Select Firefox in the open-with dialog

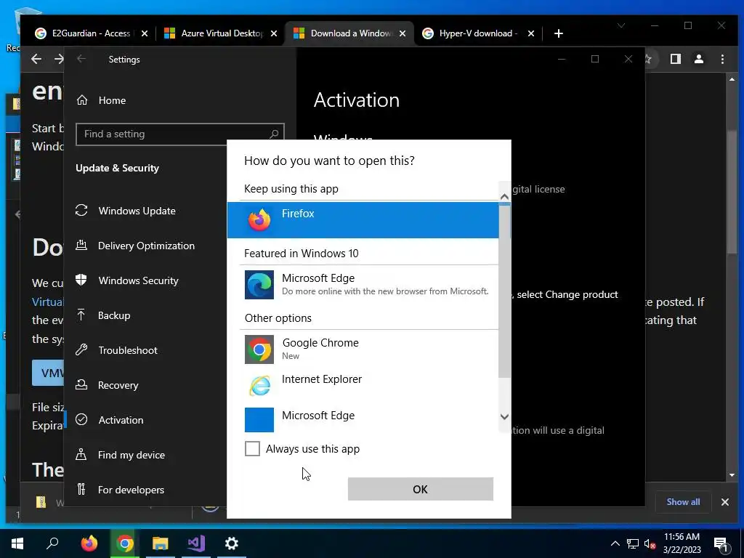click(363, 219)
